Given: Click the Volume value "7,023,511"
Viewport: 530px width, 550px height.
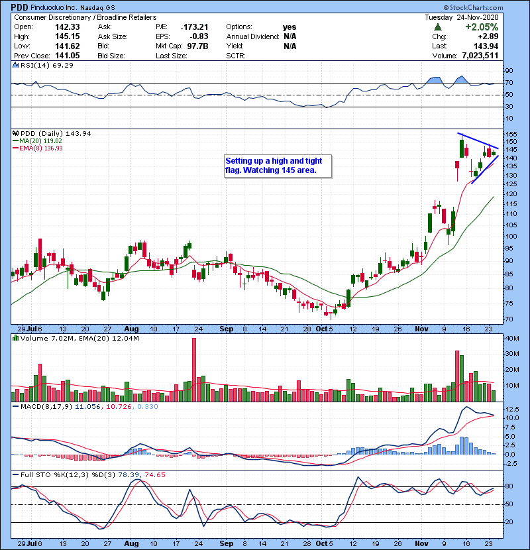Looking at the screenshot, I should pyautogui.click(x=480, y=56).
